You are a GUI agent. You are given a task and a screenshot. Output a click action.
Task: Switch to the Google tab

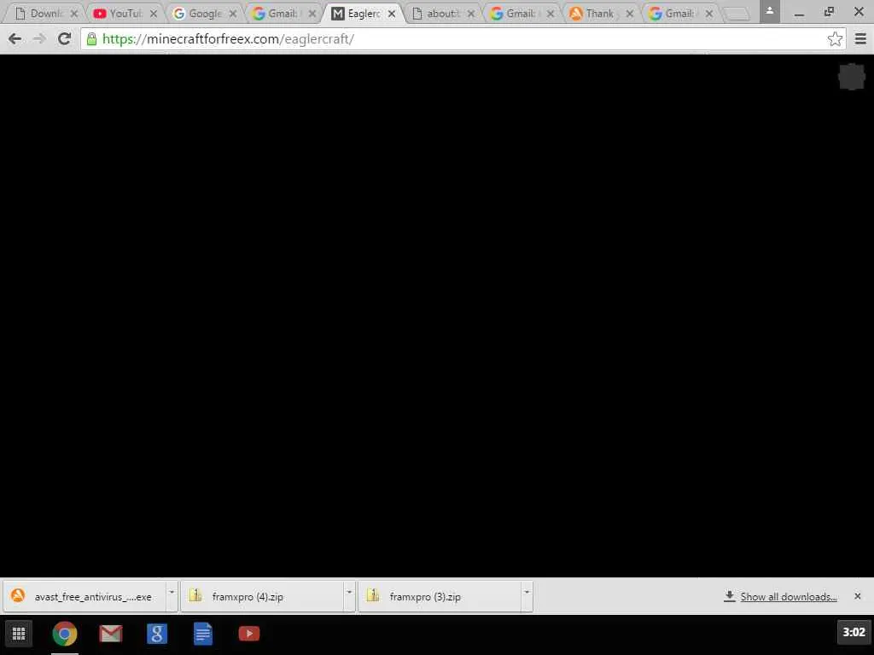205,14
